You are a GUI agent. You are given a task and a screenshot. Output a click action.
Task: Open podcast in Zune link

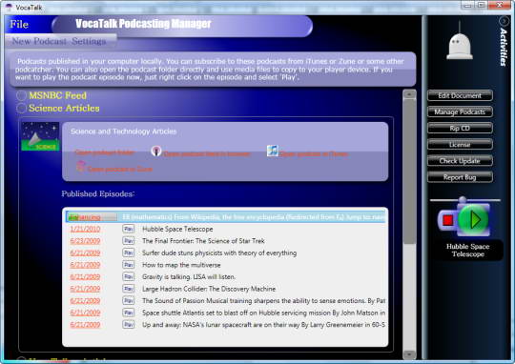pos(120,169)
